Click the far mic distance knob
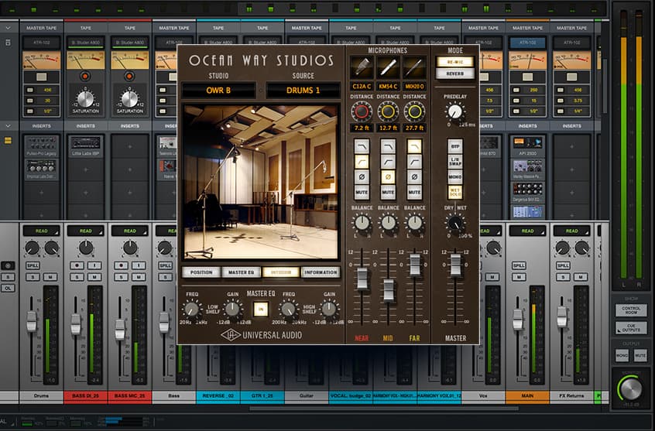The height and width of the screenshot is (431, 655). (414, 111)
